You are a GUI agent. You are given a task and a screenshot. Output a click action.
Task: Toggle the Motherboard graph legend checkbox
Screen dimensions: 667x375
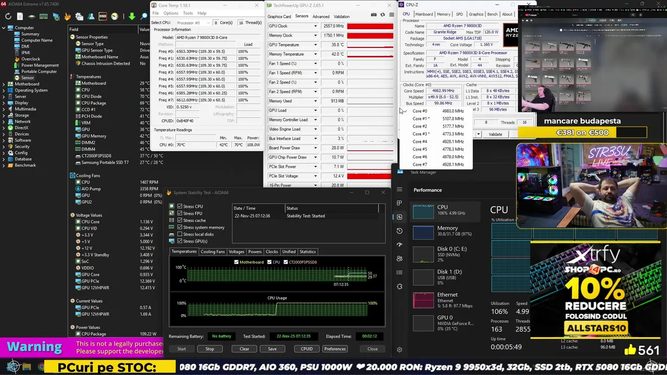[236, 262]
